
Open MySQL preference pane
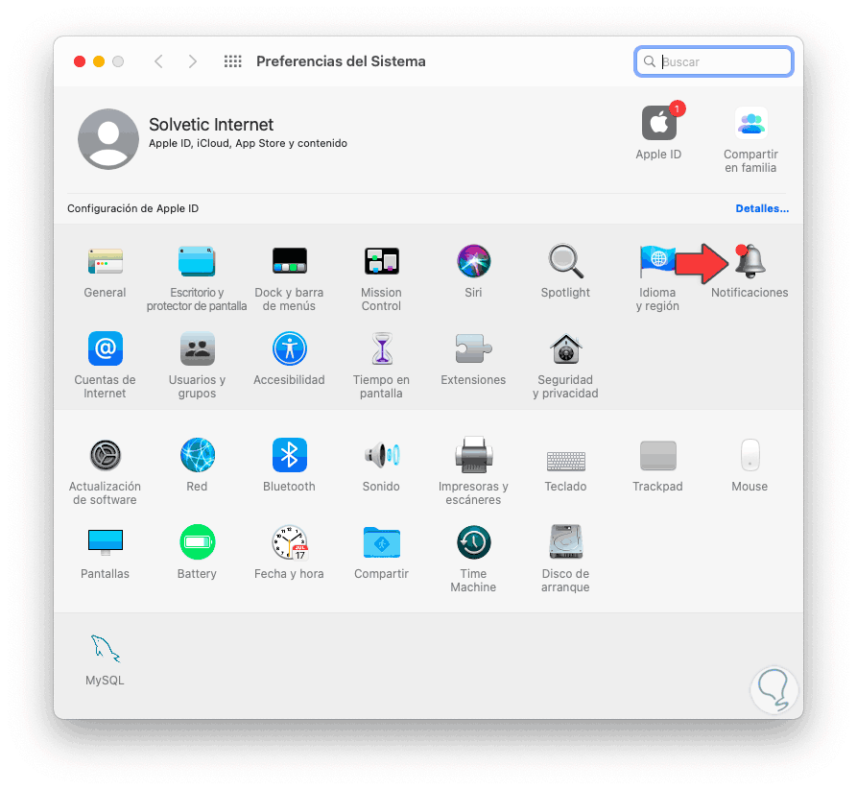105,648
